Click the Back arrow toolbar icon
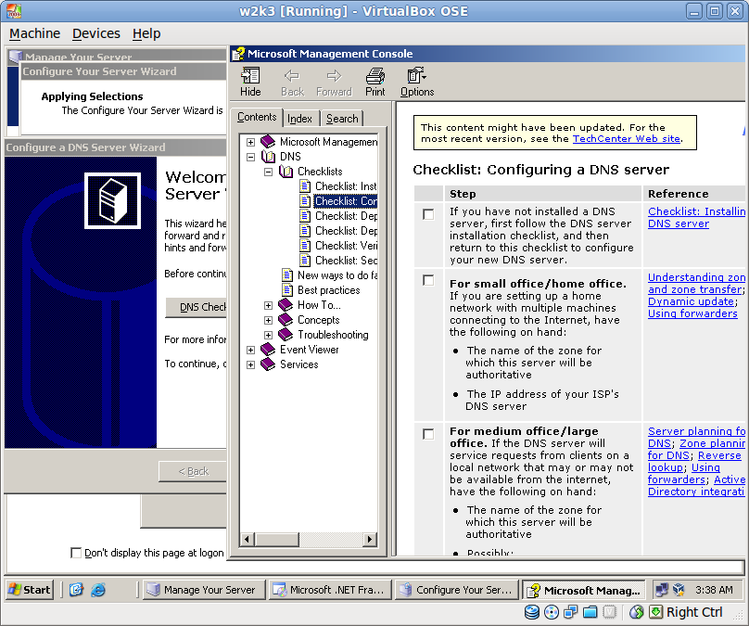Viewport: 749px width, 626px height. (x=292, y=75)
